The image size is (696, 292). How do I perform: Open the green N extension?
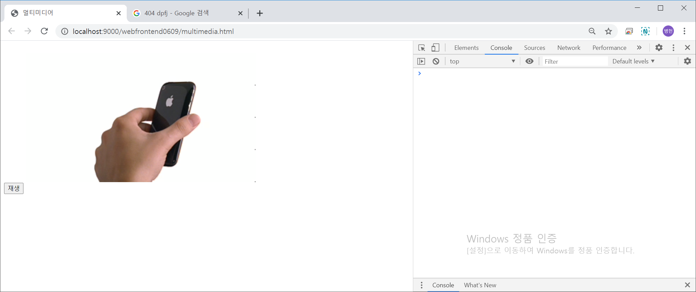pyautogui.click(x=645, y=31)
